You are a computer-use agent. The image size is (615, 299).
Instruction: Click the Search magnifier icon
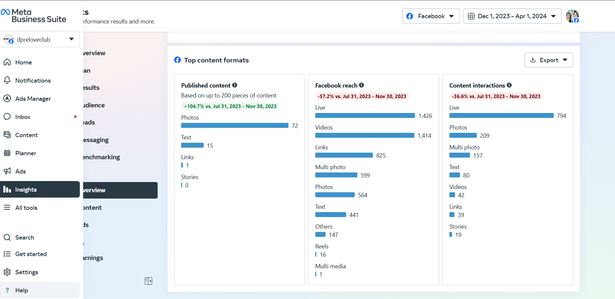pos(7,237)
